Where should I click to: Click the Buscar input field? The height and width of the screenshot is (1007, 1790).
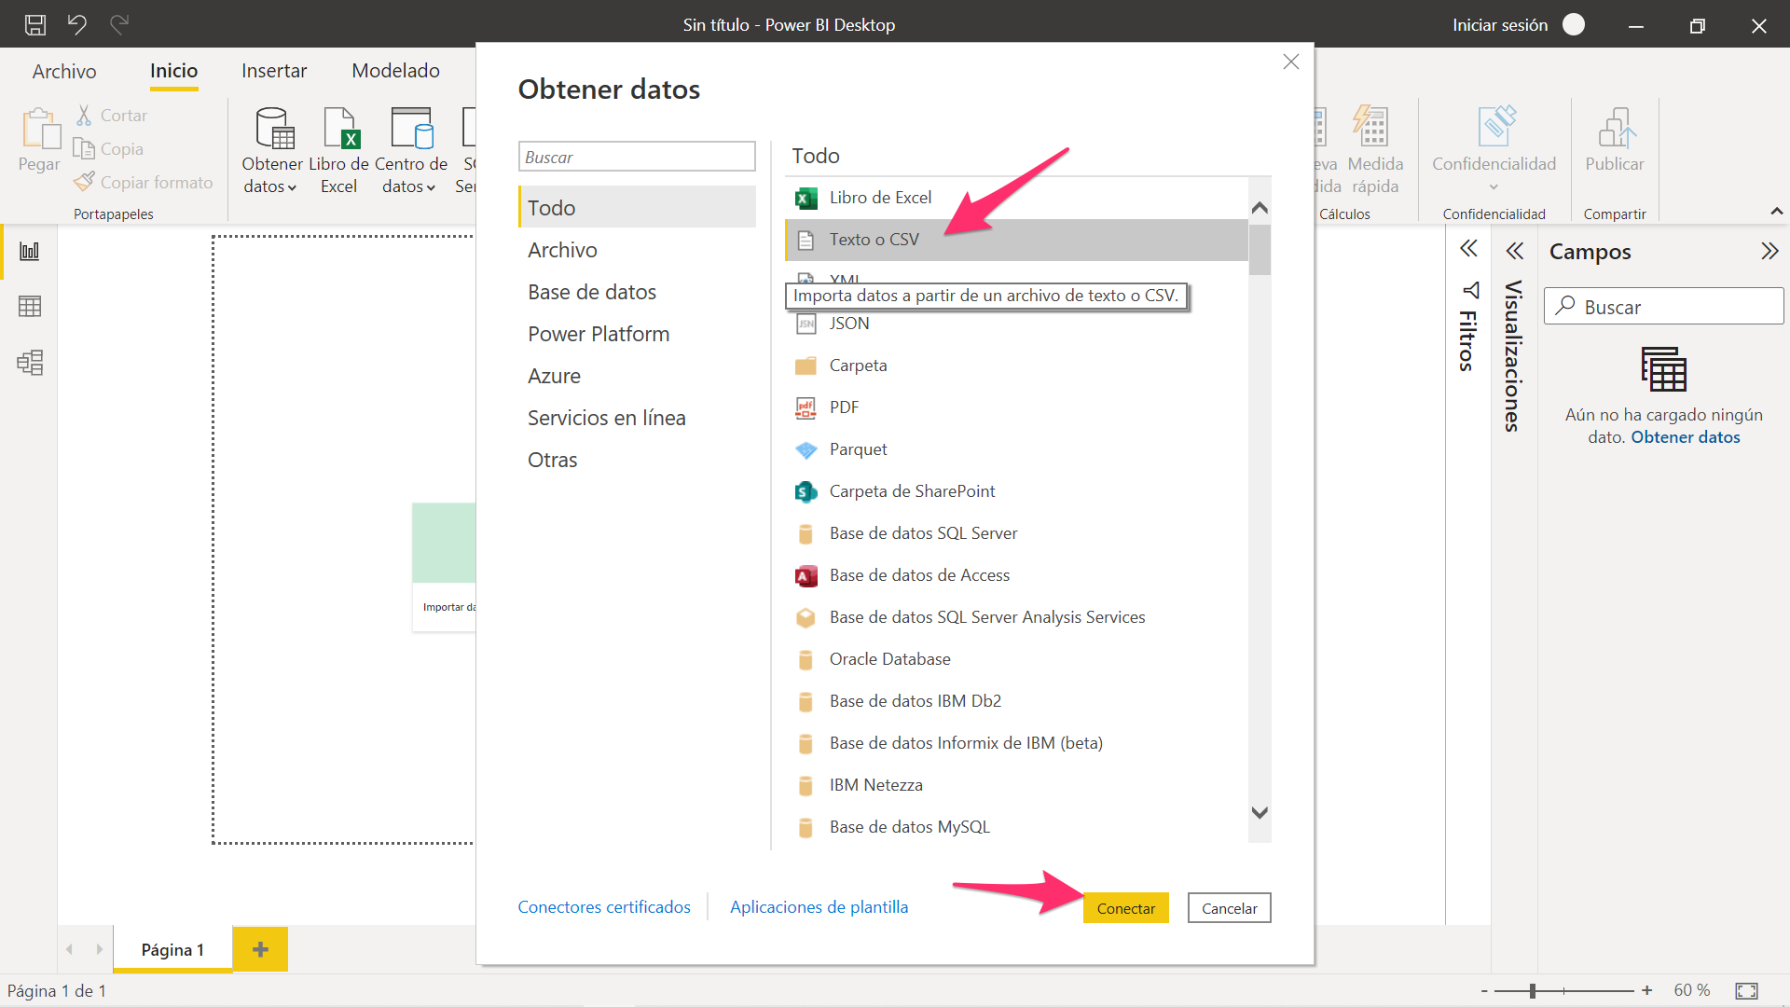point(636,158)
